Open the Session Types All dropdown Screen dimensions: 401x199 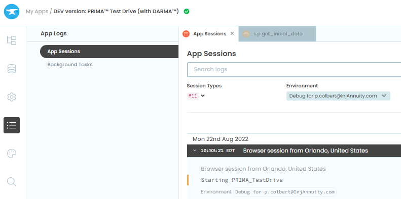click(196, 96)
